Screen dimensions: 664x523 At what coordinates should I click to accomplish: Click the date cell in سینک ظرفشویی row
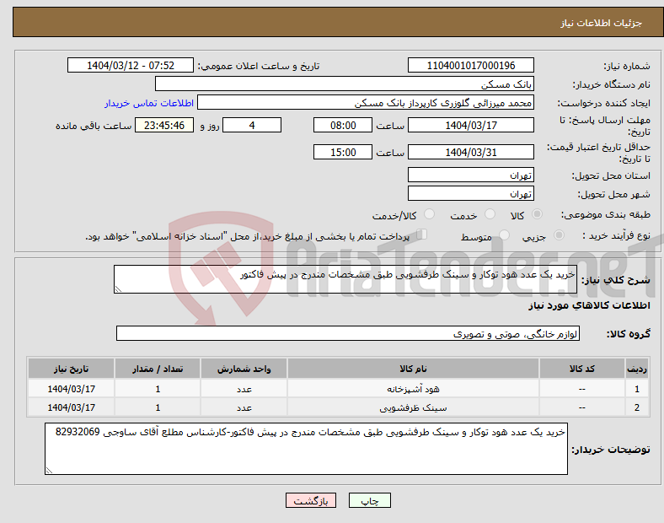(71, 407)
